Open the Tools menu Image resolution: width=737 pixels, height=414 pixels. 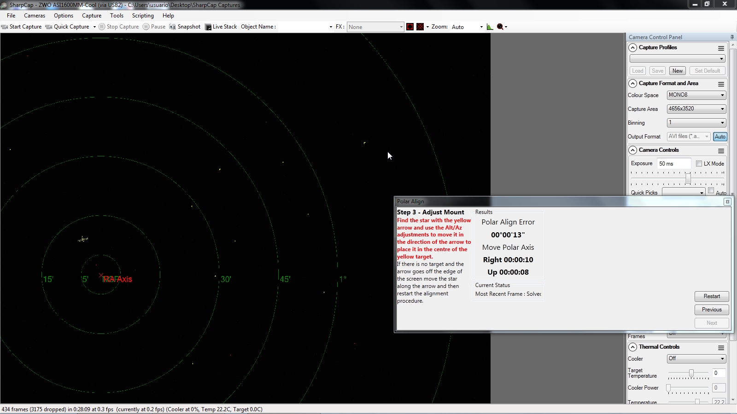tap(117, 15)
